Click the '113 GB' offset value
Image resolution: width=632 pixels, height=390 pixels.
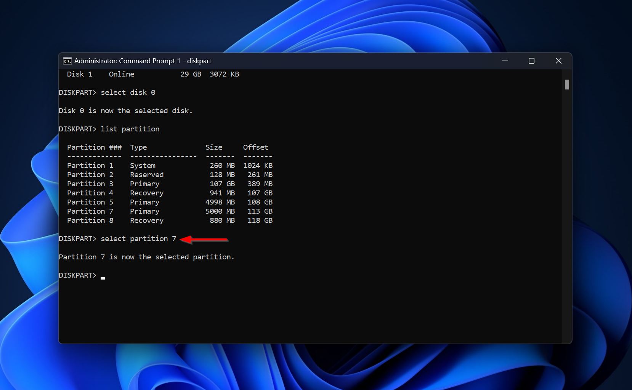pos(260,211)
